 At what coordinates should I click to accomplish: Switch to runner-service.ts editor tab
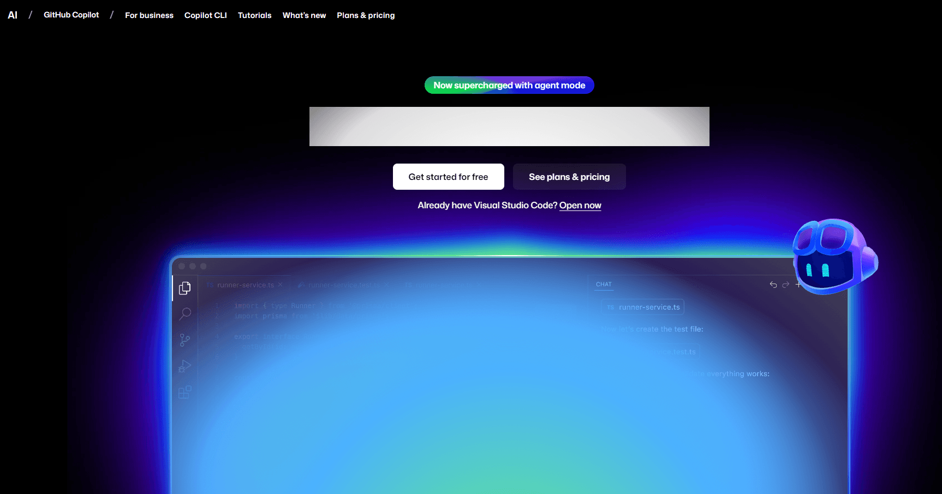(x=245, y=285)
